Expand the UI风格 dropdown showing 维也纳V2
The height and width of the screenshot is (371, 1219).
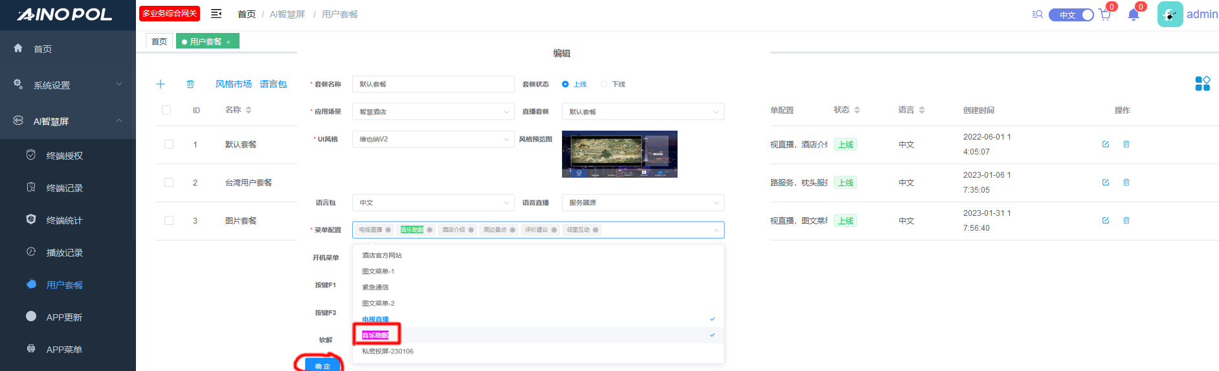click(432, 139)
